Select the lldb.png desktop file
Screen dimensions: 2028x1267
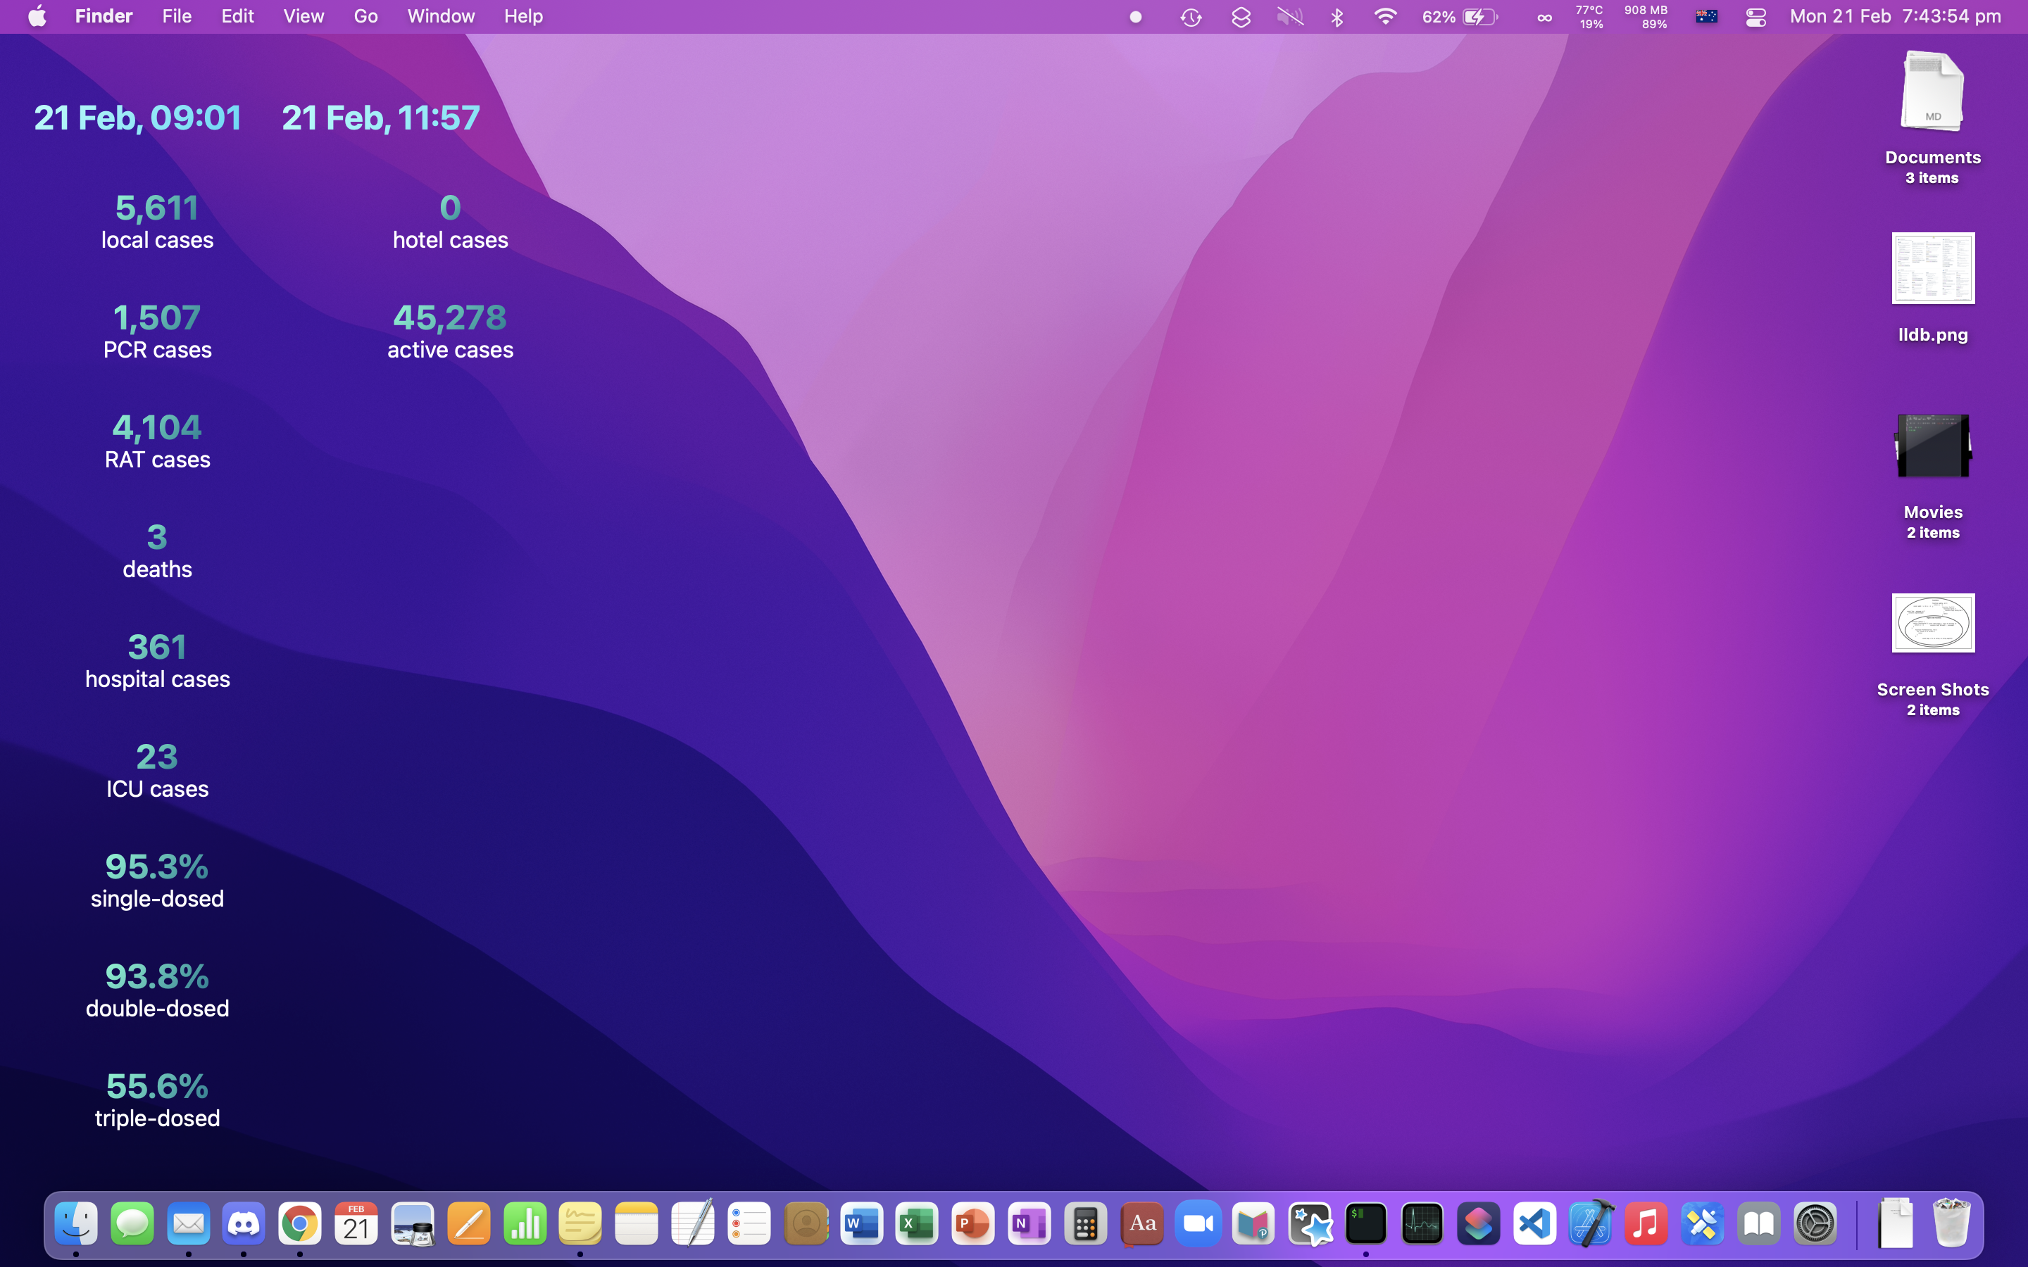pos(1932,269)
